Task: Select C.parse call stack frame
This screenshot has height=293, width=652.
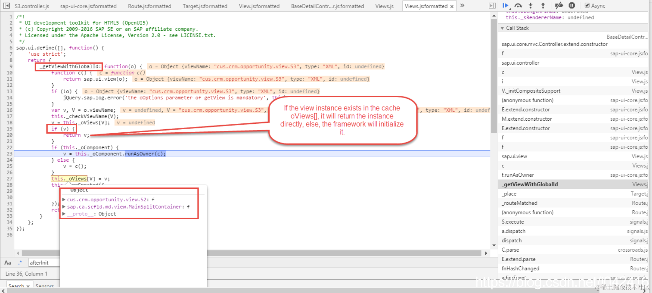Action: [x=574, y=250]
